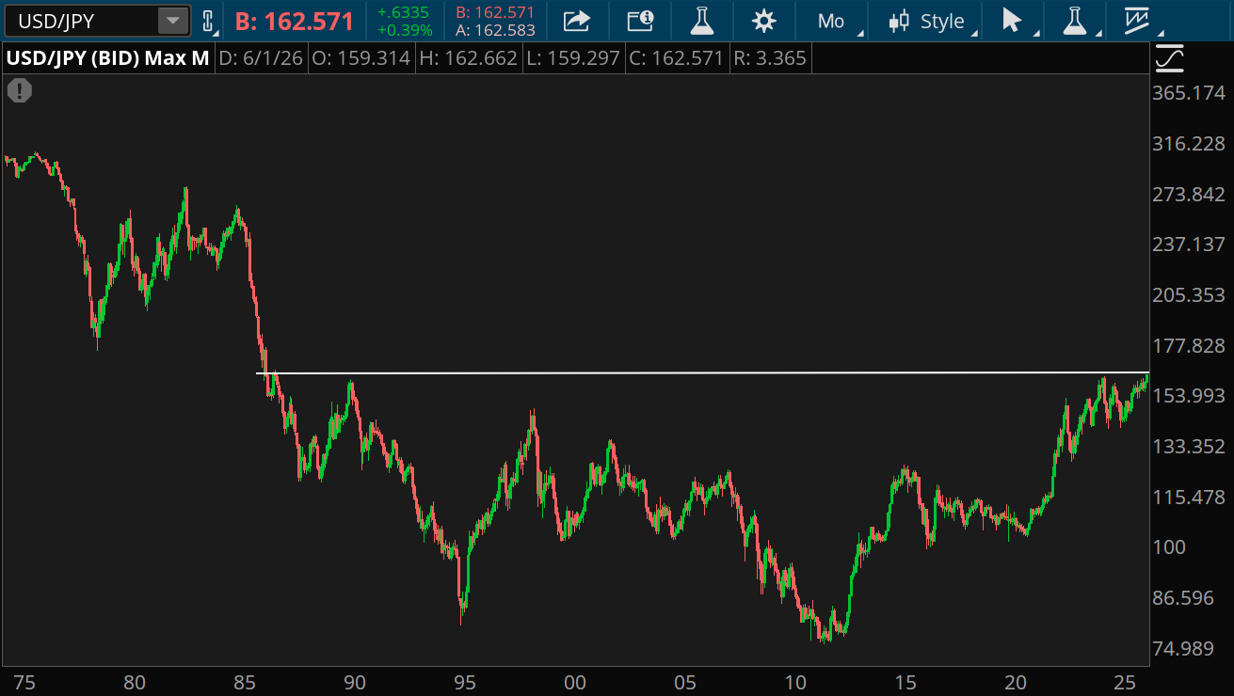1234x696 pixels.
Task: Click the 80 year label on time axis
Action: coord(135,683)
